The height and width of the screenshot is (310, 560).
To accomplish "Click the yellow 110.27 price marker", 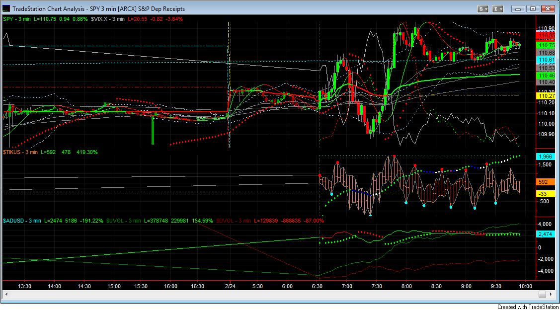I will pyautogui.click(x=547, y=96).
